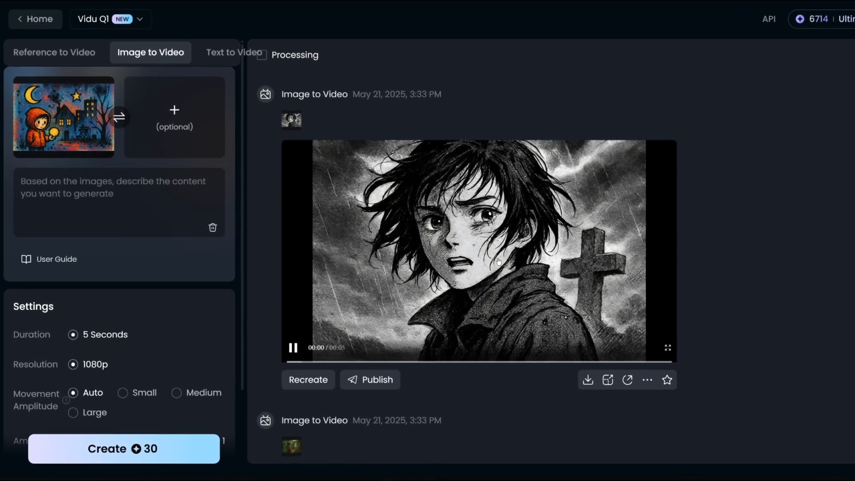Add optional end frame image
This screenshot has height=481, width=855.
click(x=174, y=117)
